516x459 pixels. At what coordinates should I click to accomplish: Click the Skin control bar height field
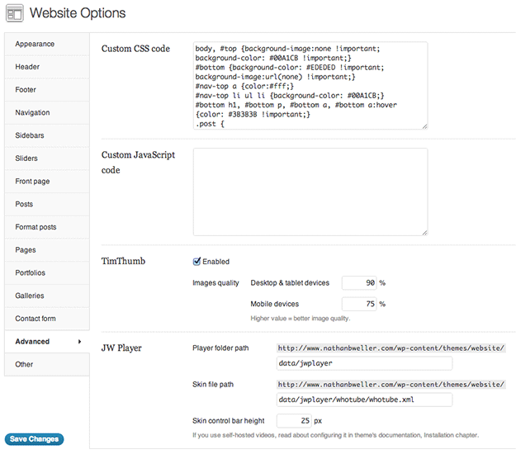(293, 420)
